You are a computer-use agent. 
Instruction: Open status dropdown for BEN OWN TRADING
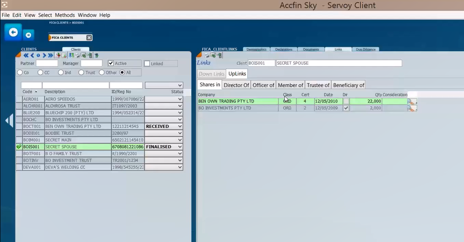tap(180, 126)
